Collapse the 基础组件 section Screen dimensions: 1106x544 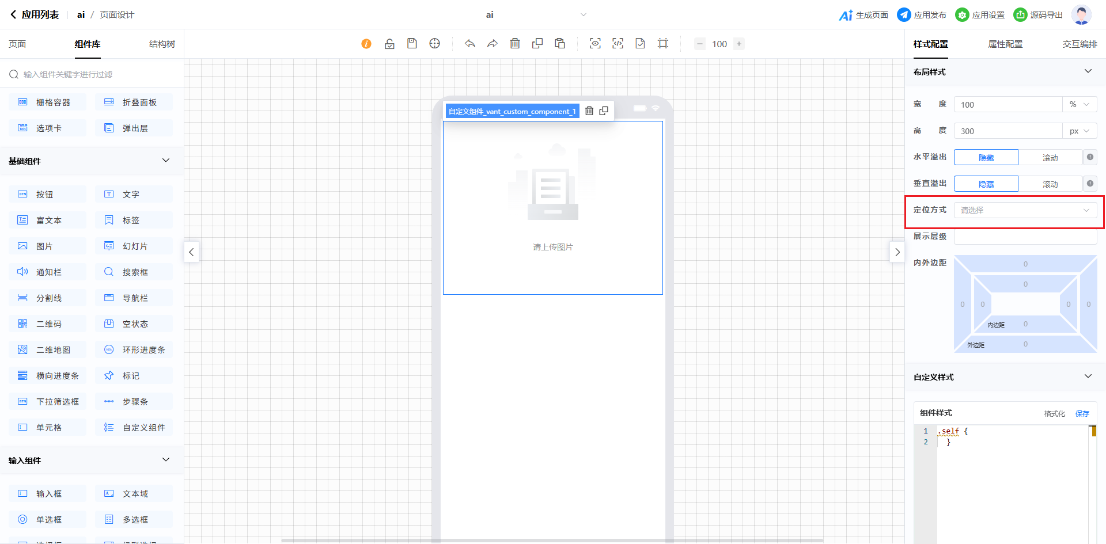pyautogui.click(x=166, y=161)
